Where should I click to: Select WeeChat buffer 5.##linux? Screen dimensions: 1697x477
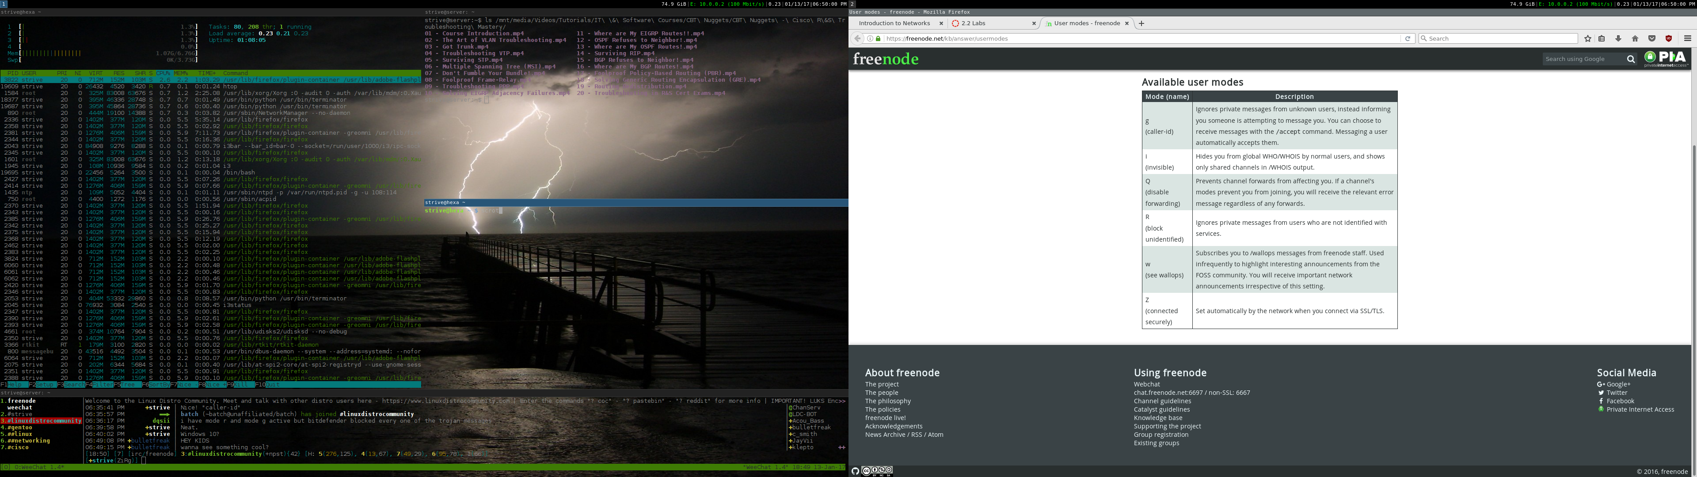click(x=16, y=434)
